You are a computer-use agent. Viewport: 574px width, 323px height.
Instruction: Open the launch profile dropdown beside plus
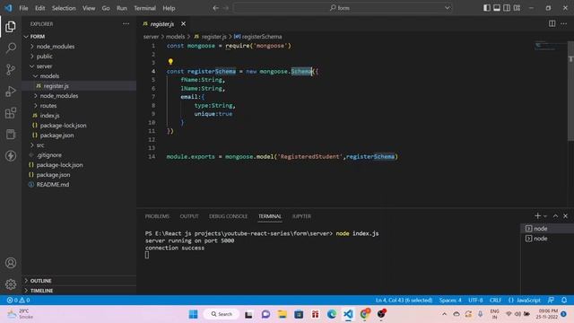tap(545, 216)
